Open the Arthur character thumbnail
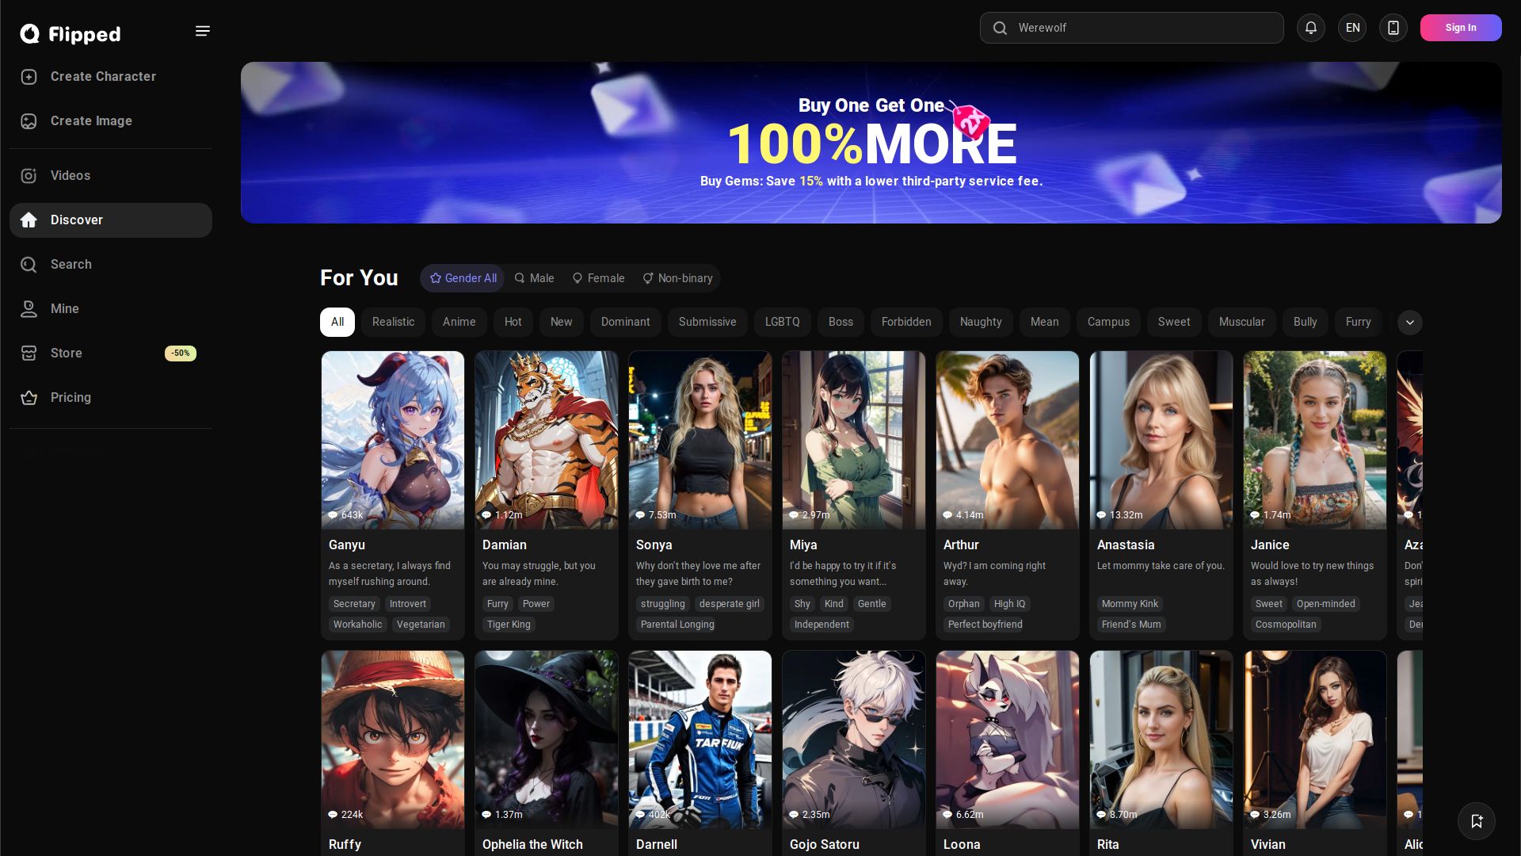Image resolution: width=1521 pixels, height=856 pixels. pos(1008,440)
